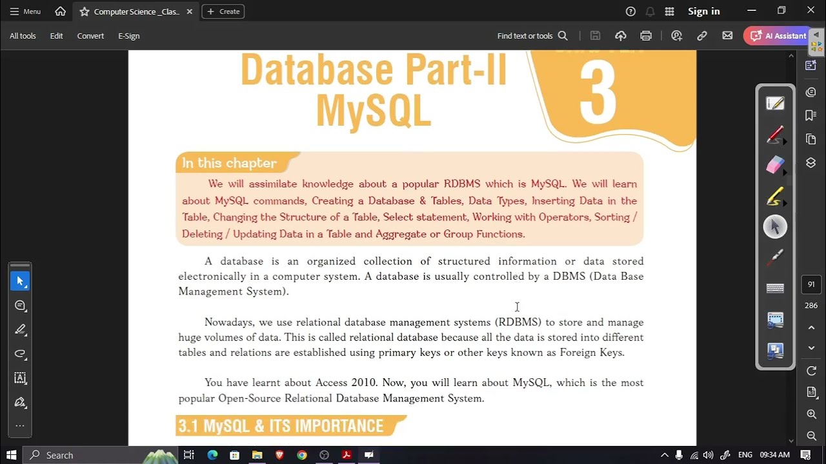Open Task View on the taskbar
This screenshot has height=464, width=826.
189,455
